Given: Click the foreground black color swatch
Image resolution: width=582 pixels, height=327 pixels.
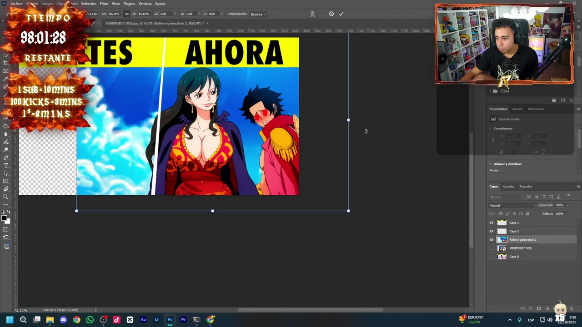Looking at the screenshot, I should point(5,218).
